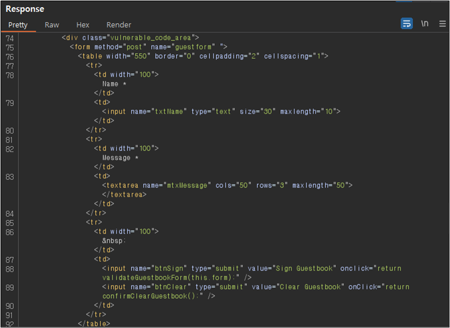
Task: Click validateGuestbookForm(this.form) text
Action: 170,278
